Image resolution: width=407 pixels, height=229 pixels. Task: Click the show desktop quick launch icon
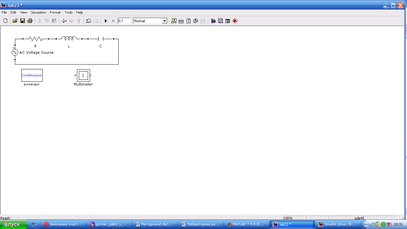pos(34,224)
